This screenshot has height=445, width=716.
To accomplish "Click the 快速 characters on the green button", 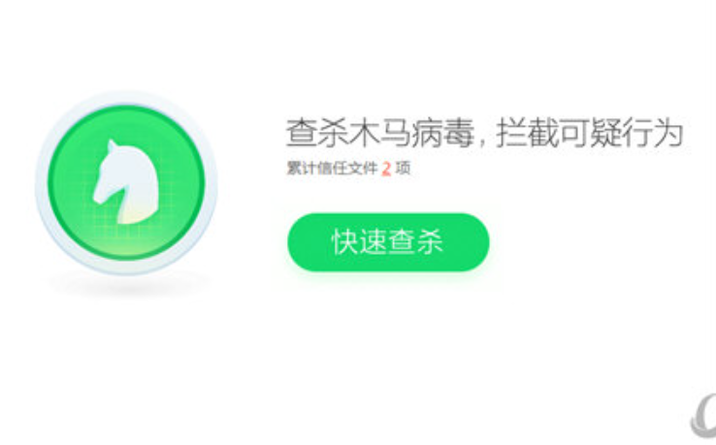I will click(x=359, y=242).
